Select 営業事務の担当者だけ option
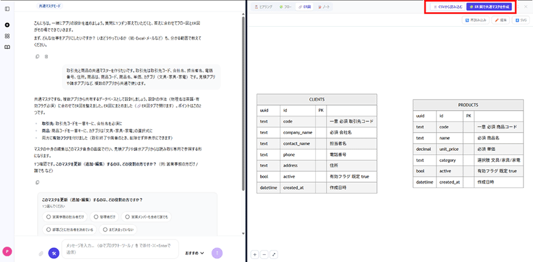 click(x=65, y=217)
